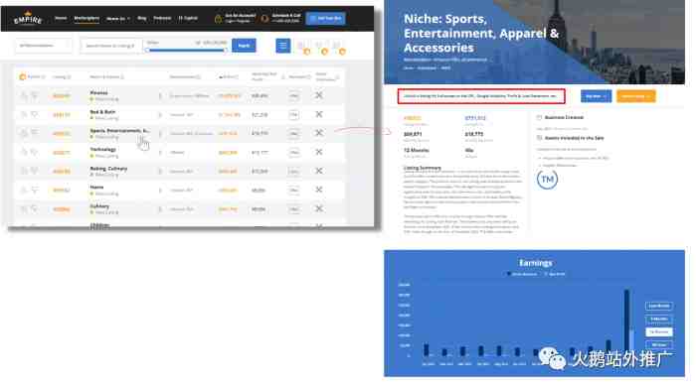696x391 pixels.
Task: Click the heart icon in the Bed & Bath row
Action: point(34,115)
